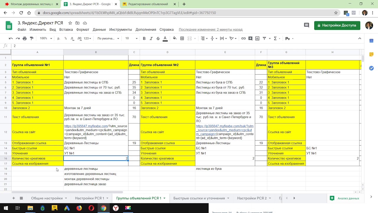The height and width of the screenshot is (213, 378).
Task: Click the insert link icon
Action: (243, 38)
